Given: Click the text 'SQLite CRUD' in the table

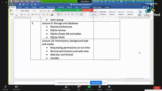Looking at the screenshot, I should [x=57, y=37].
